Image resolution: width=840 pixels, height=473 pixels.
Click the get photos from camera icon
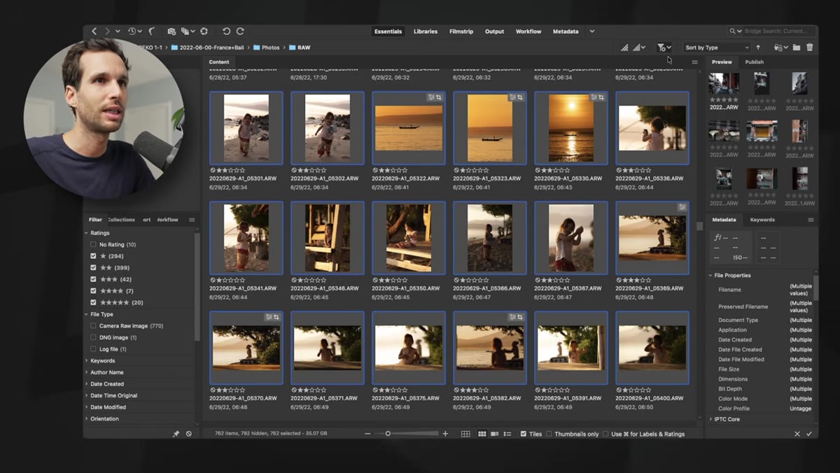172,31
